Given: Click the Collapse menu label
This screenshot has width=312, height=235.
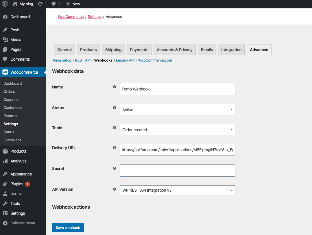Looking at the screenshot, I should click(x=23, y=223).
